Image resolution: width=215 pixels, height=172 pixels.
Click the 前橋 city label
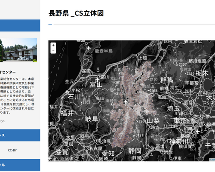coord(164,89)
